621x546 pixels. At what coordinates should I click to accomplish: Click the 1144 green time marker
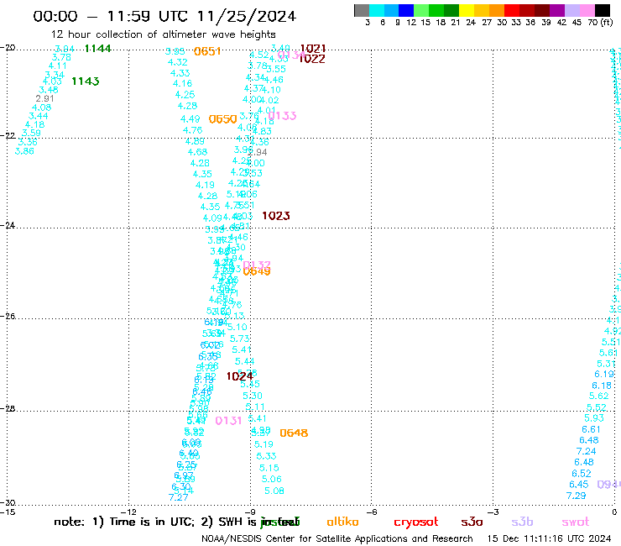click(98, 49)
